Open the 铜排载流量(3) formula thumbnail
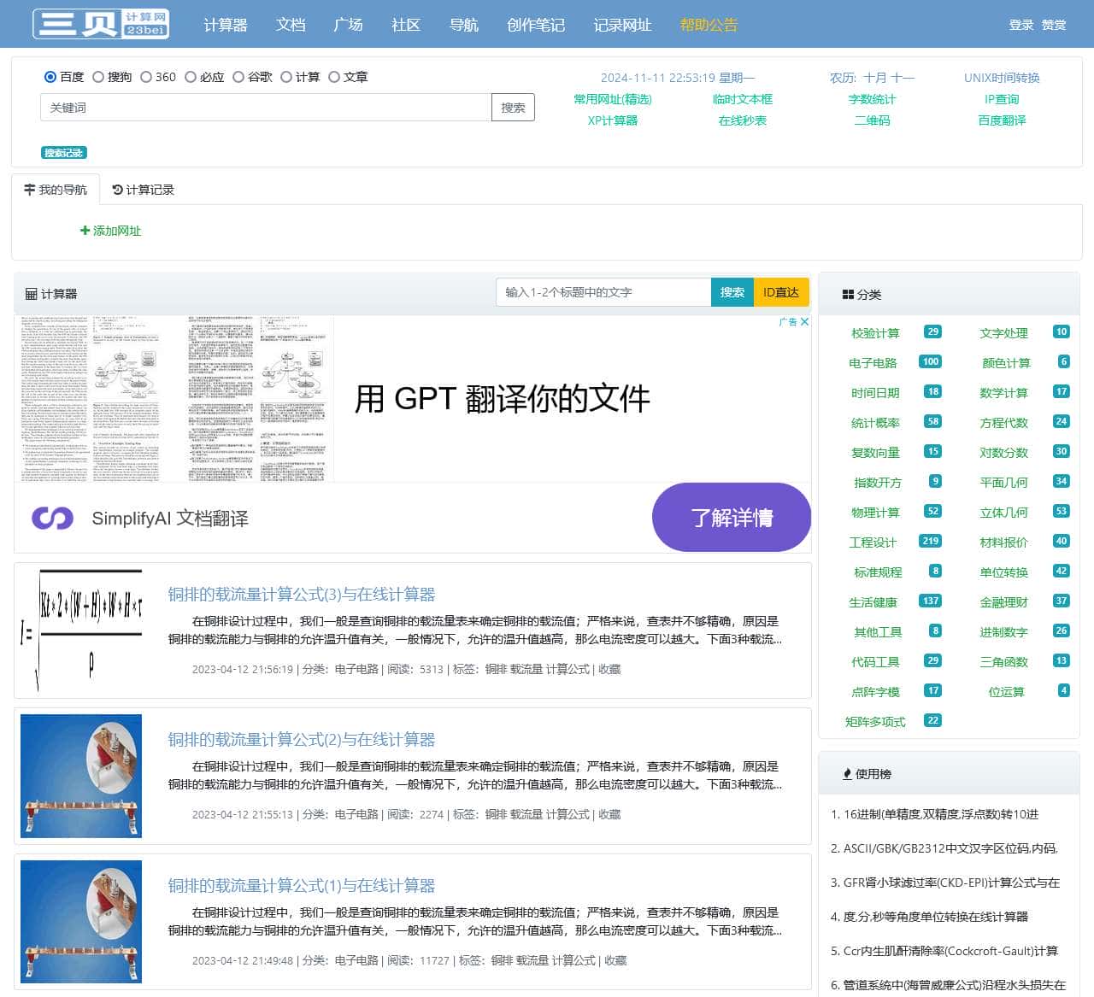This screenshot has height=997, width=1094. [81, 630]
